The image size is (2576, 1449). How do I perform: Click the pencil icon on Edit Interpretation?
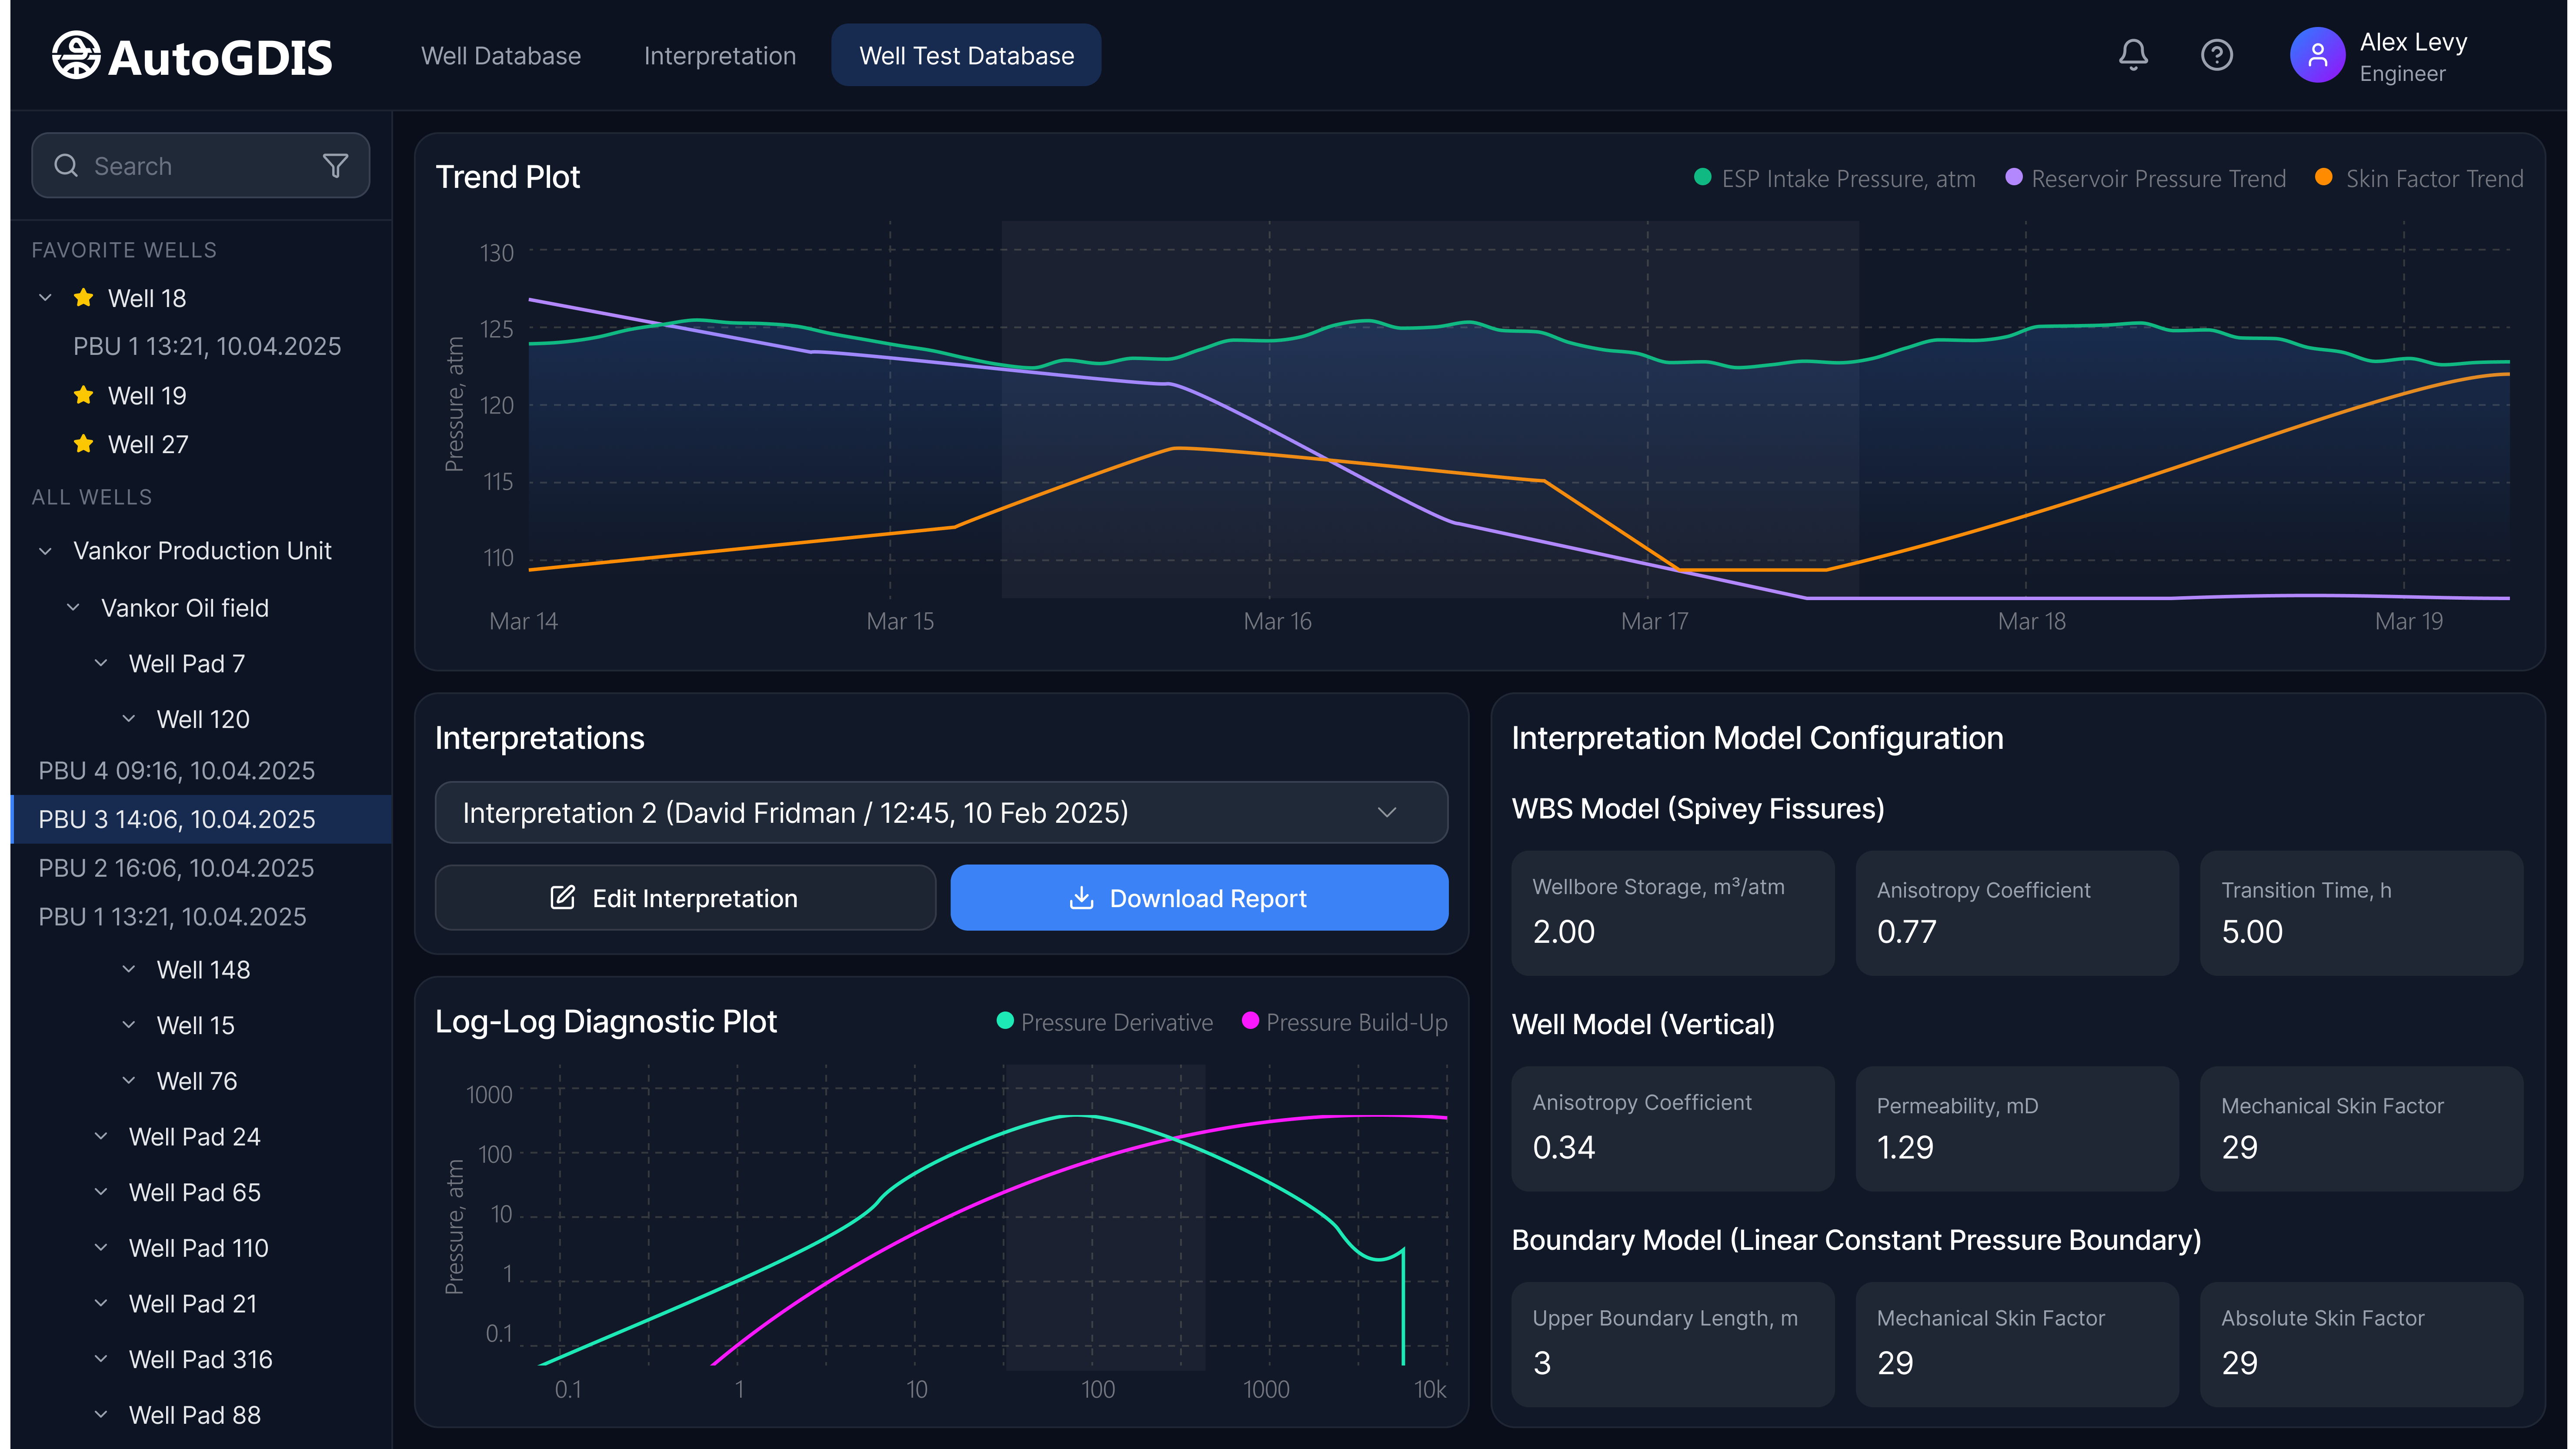point(563,897)
